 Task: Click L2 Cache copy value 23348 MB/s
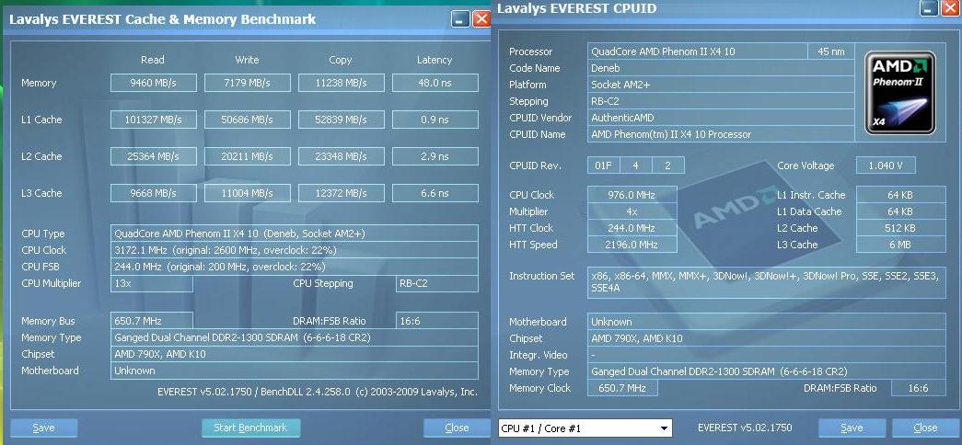click(342, 156)
